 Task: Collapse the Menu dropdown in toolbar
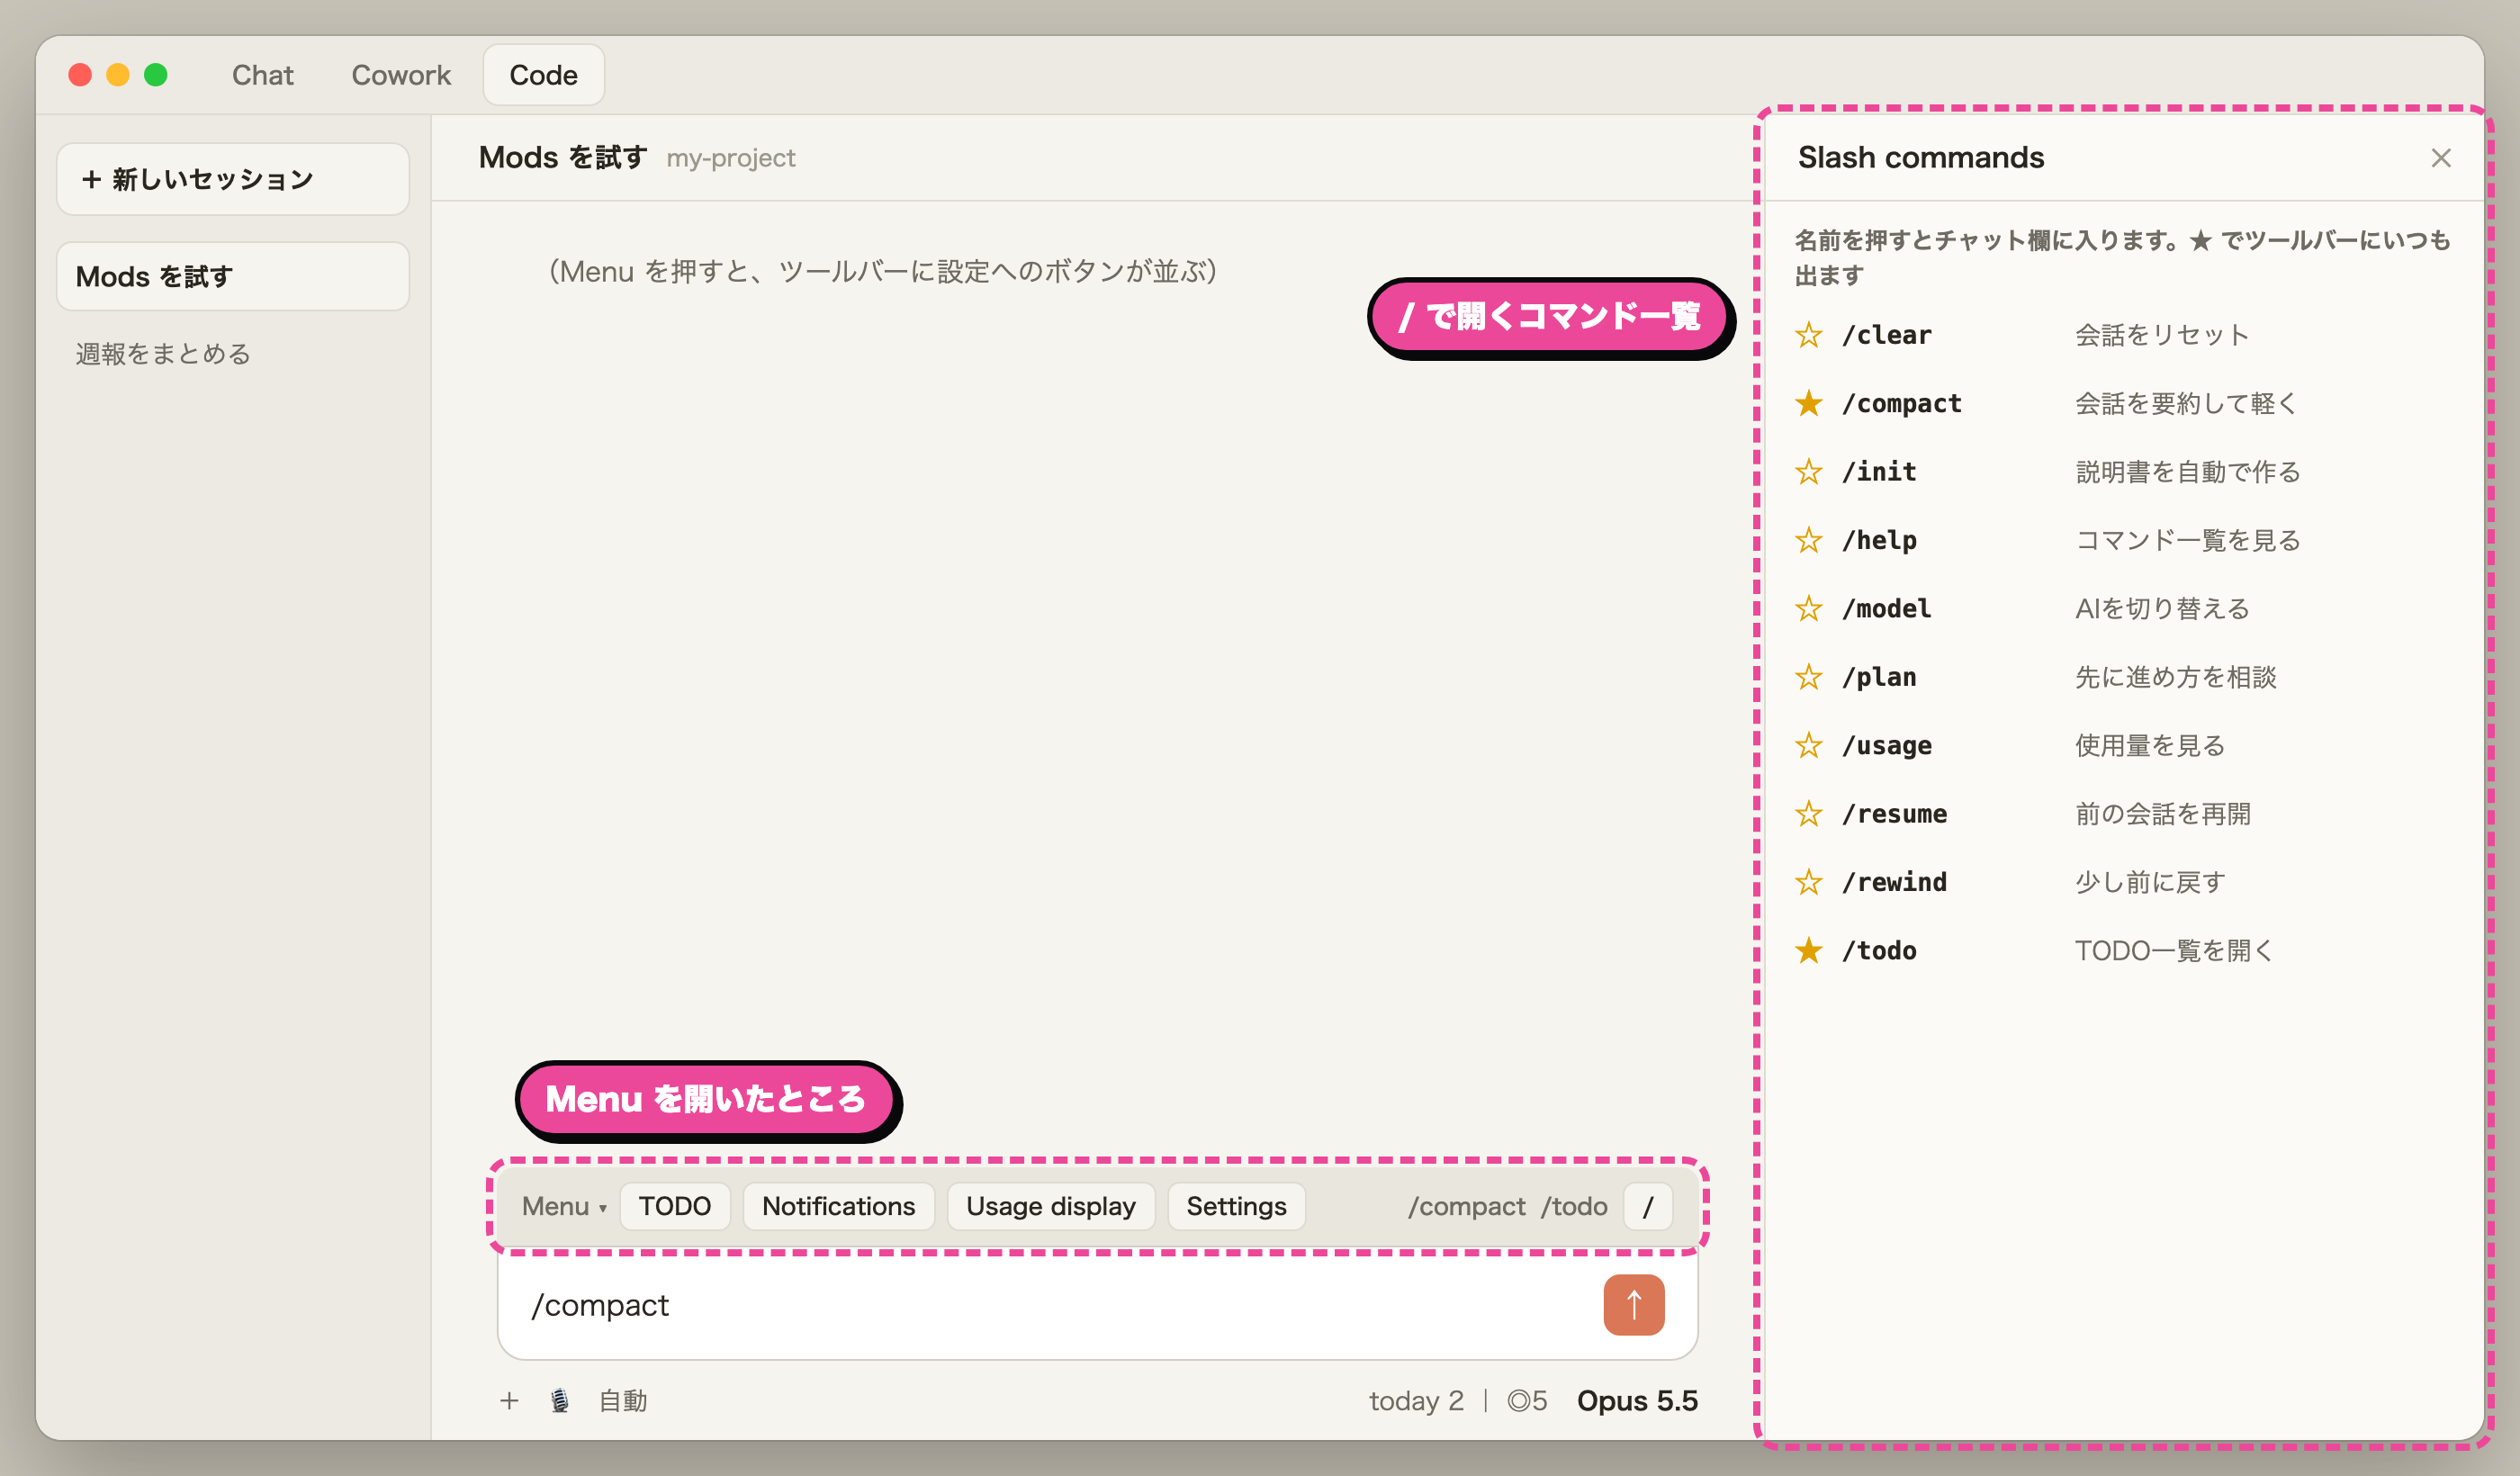pos(564,1206)
